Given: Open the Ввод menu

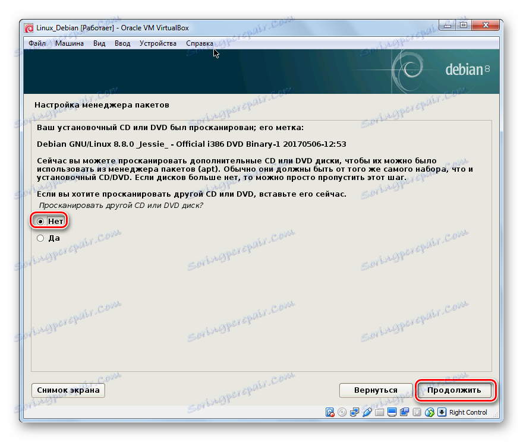Looking at the screenshot, I should point(122,43).
